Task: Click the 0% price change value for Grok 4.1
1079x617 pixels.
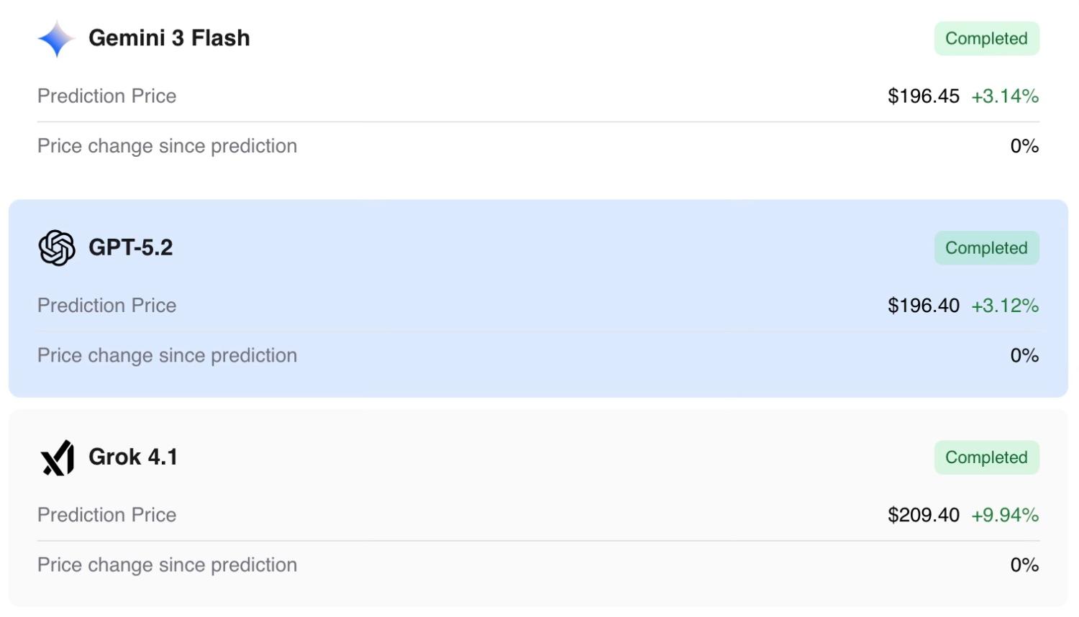Action: (x=1024, y=565)
